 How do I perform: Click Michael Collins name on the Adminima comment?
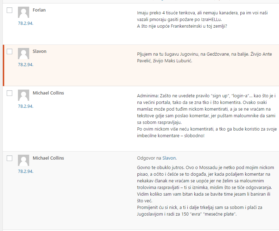[48, 93]
